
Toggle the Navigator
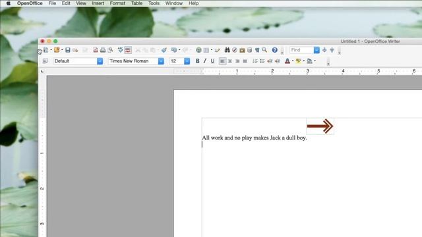click(x=235, y=50)
